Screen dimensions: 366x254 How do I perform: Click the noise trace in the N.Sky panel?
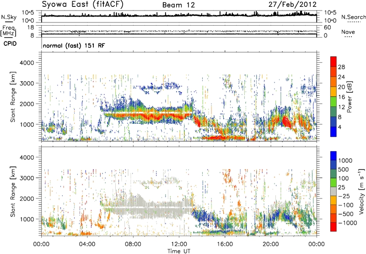tap(179, 16)
